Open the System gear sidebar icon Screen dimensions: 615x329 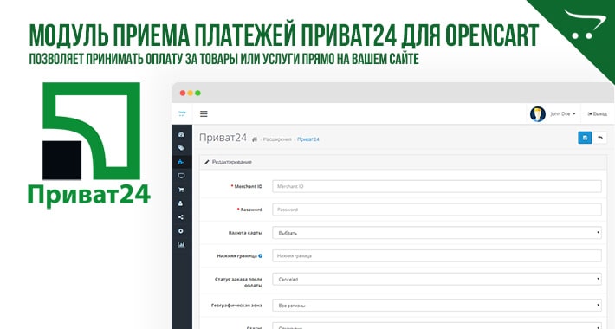[181, 231]
